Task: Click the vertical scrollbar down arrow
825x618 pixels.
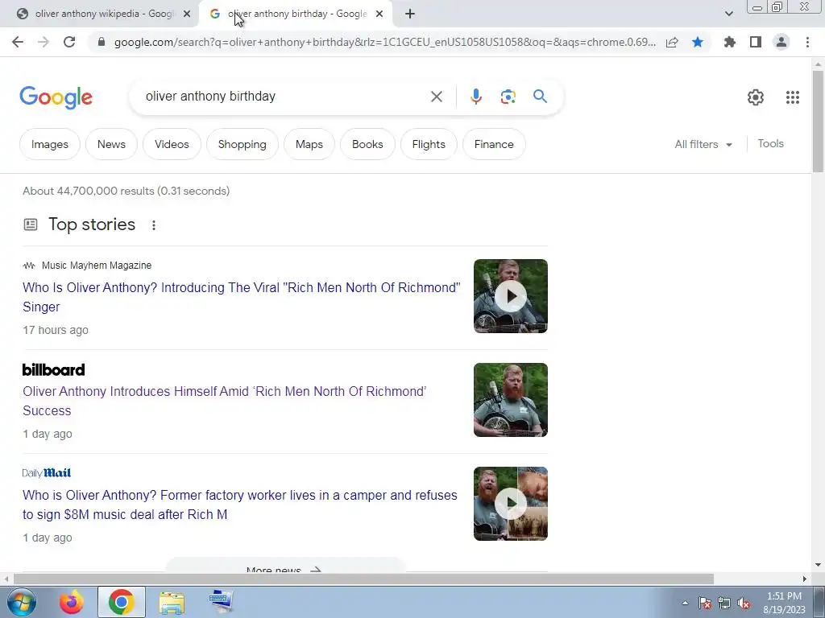Action: pyautogui.click(x=818, y=565)
